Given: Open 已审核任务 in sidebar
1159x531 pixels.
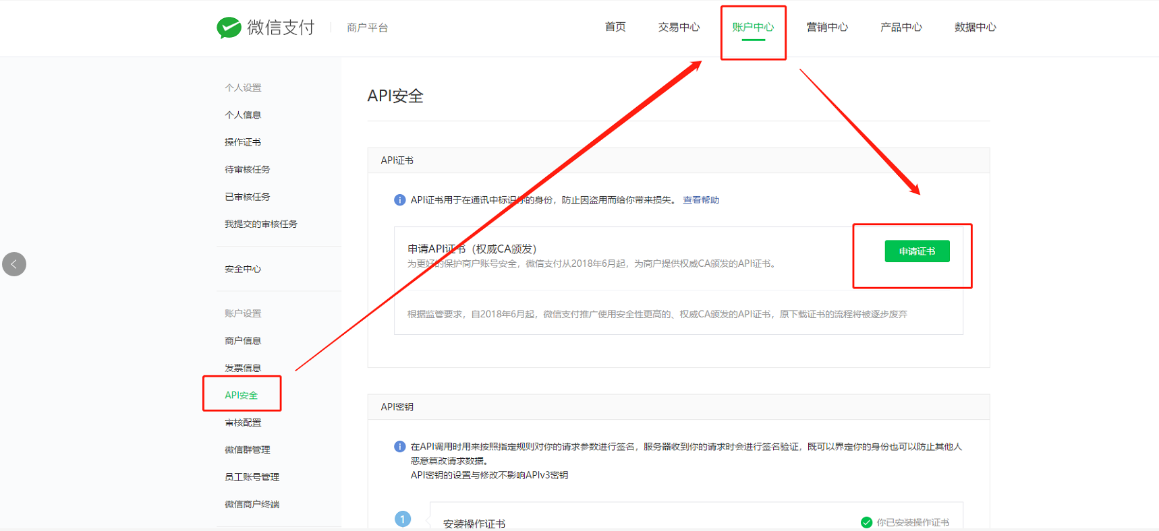Looking at the screenshot, I should click(x=248, y=197).
